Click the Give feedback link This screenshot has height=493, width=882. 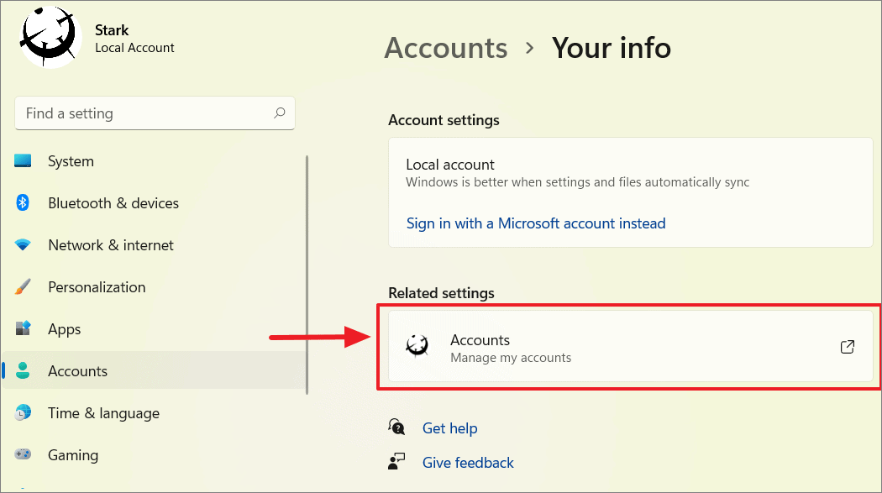pyautogui.click(x=468, y=463)
